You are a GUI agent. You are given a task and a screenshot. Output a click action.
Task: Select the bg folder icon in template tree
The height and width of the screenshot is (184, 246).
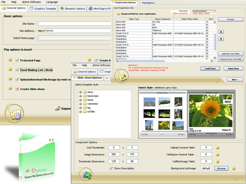tap(85, 108)
